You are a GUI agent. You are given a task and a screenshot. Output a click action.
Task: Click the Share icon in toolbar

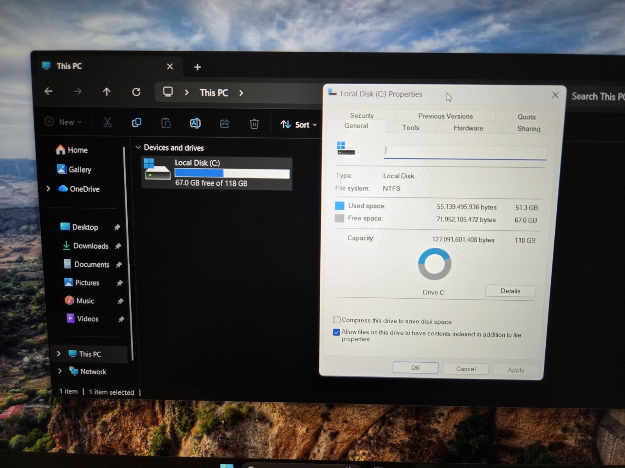point(225,124)
